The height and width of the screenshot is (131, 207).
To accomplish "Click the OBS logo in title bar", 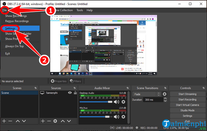I will click(x=4, y=4).
